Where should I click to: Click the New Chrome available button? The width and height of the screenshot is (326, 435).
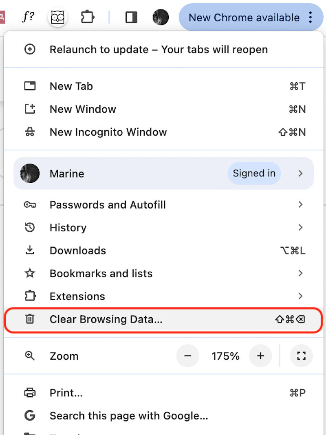pyautogui.click(x=244, y=17)
